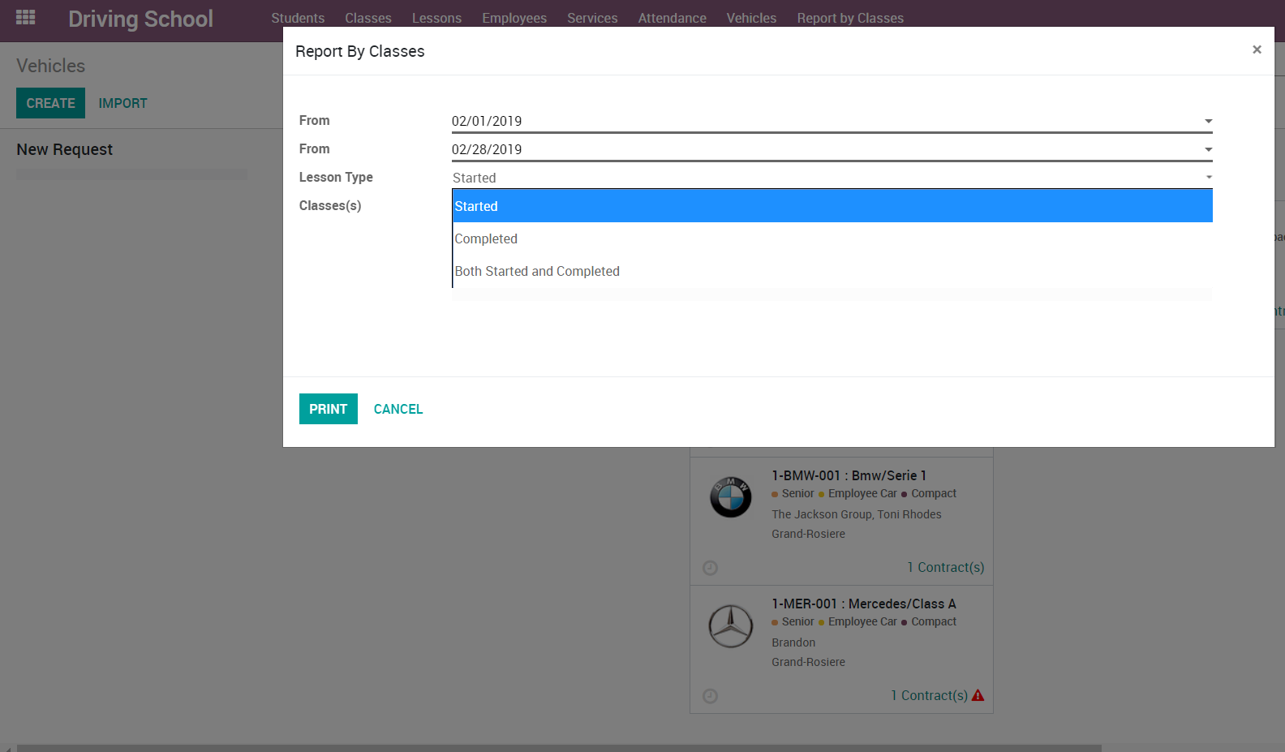The height and width of the screenshot is (752, 1285).
Task: Click the Mercedes logo thumbnail
Action: coord(730,626)
